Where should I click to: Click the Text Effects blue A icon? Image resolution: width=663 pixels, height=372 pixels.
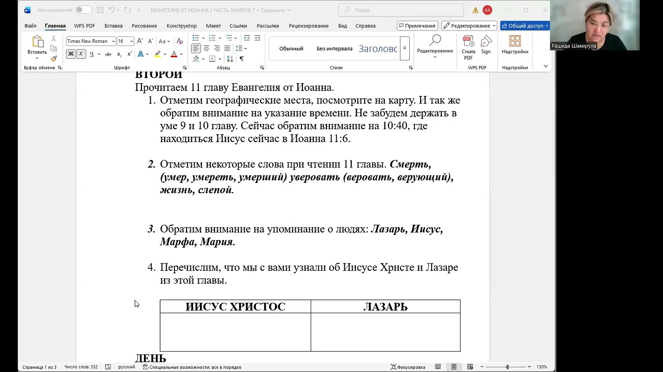pyautogui.click(x=140, y=54)
